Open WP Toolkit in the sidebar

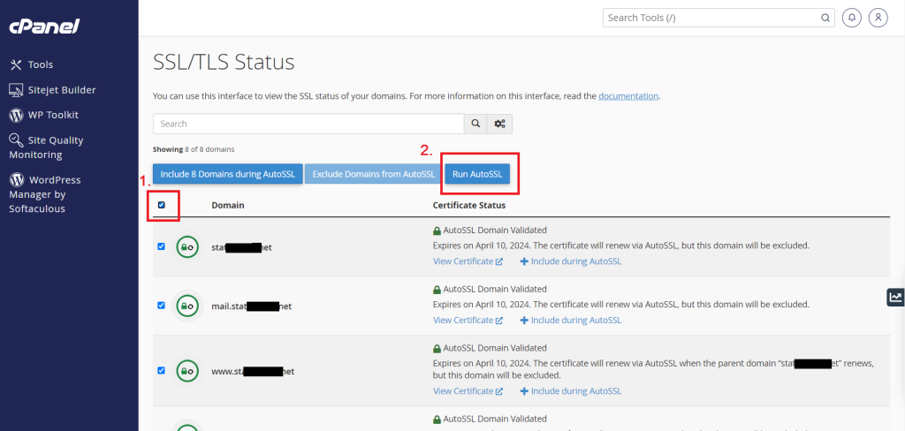pyautogui.click(x=44, y=115)
